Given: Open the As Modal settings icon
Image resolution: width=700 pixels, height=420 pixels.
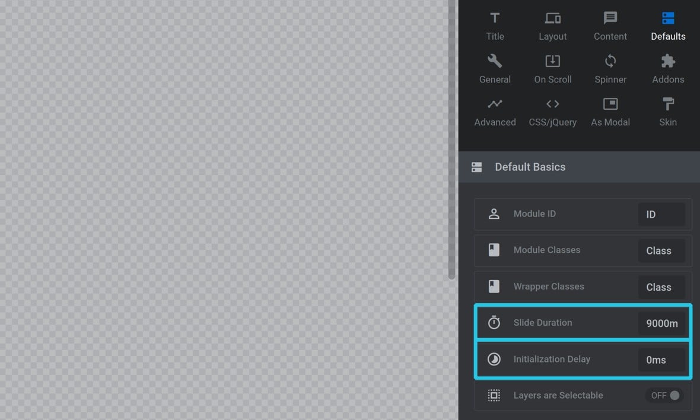Looking at the screenshot, I should tap(610, 104).
